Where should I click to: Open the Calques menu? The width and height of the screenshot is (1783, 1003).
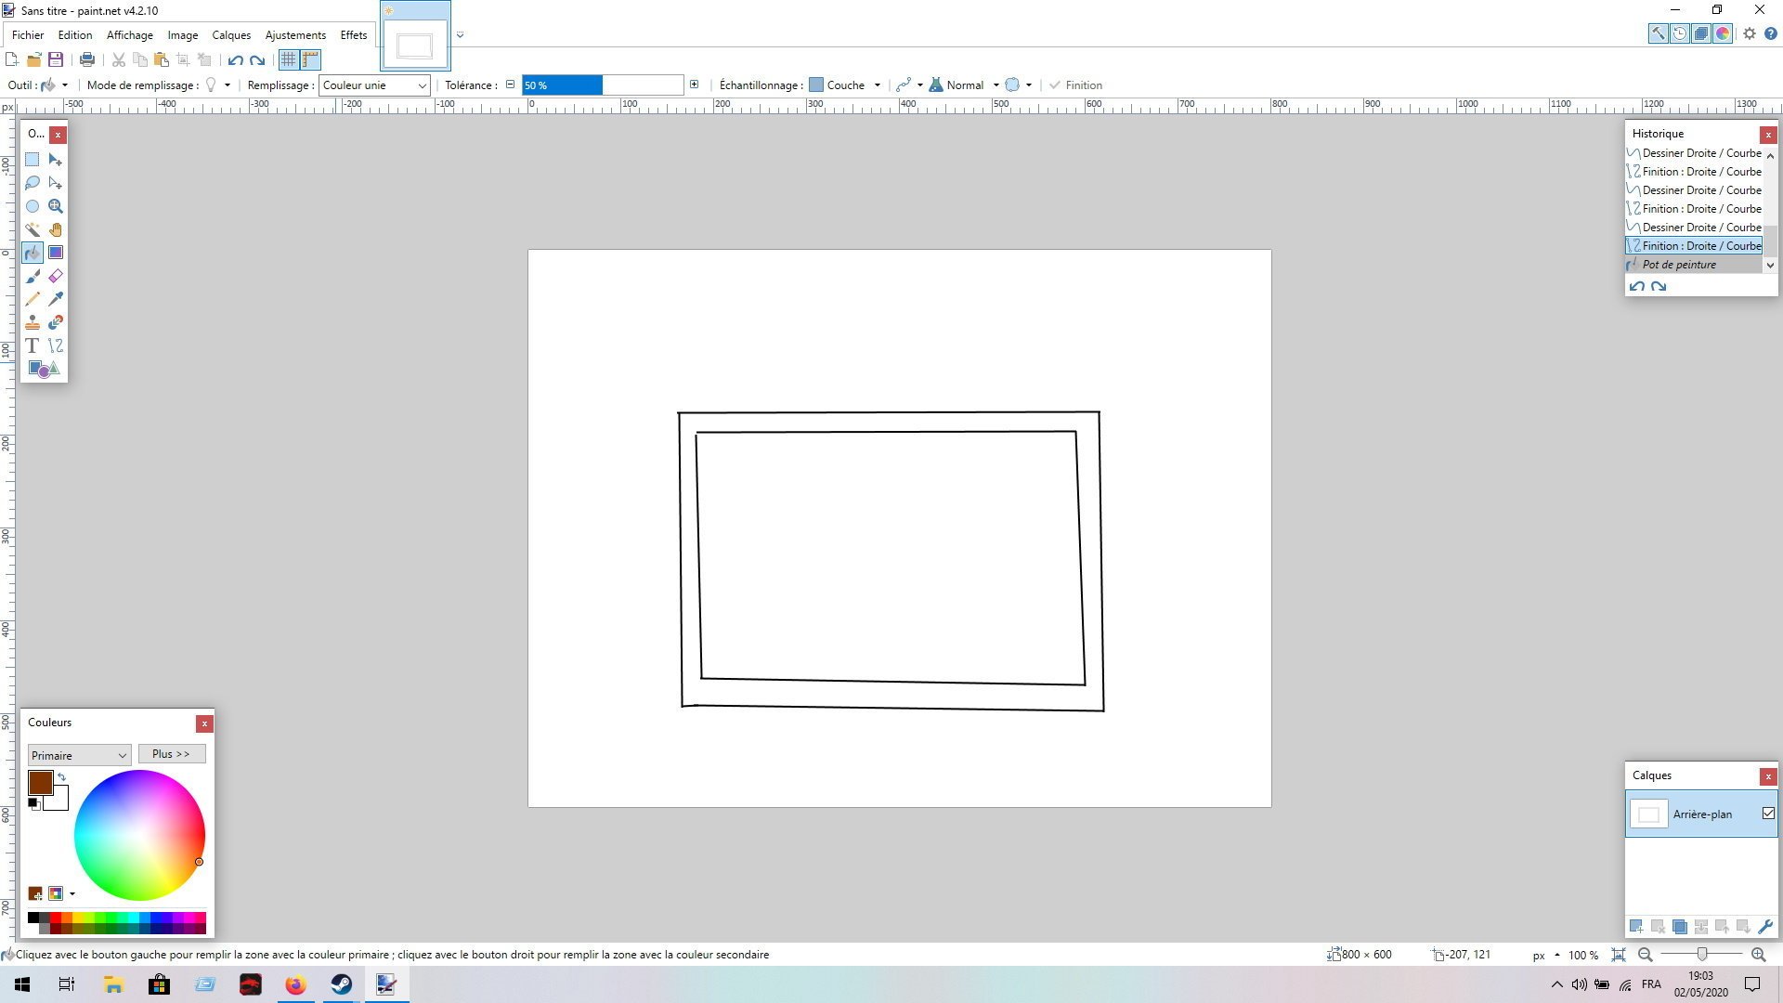click(231, 35)
